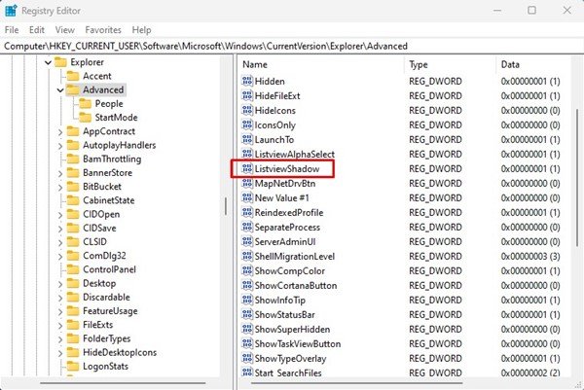Click the MapNetDrvBtn value icon
This screenshot has height=390, width=584.
pyautogui.click(x=247, y=183)
